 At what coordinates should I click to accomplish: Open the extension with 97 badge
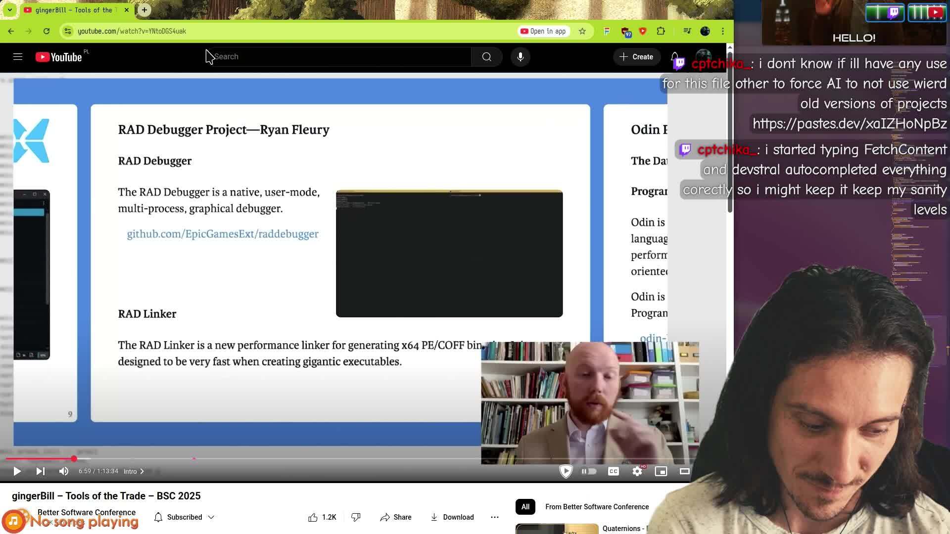tap(626, 32)
